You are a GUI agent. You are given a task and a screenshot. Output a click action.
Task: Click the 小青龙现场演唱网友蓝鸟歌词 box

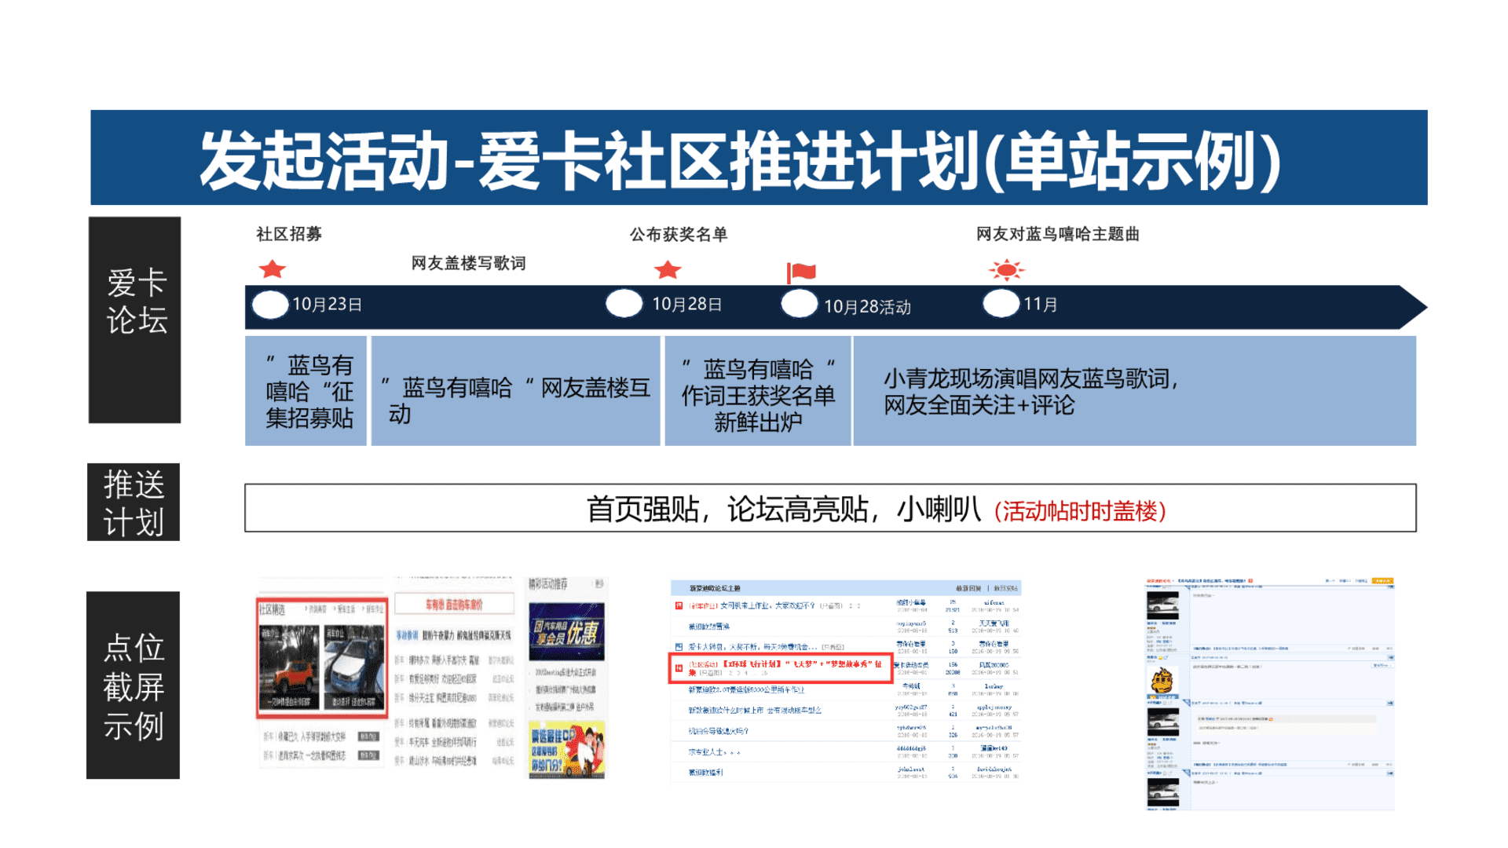click(x=1135, y=391)
